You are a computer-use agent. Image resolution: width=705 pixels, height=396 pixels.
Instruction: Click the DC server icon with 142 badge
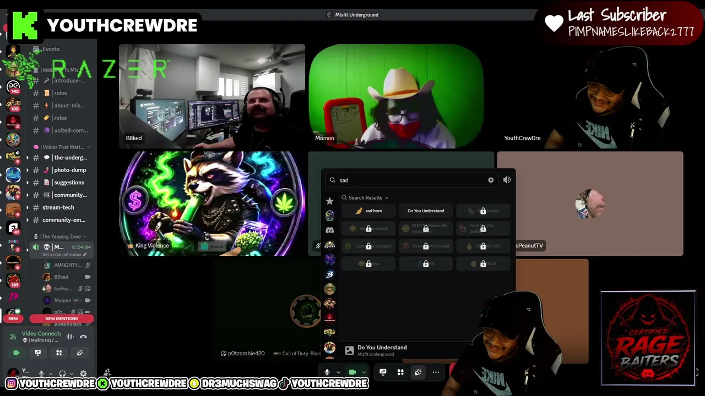click(13, 86)
